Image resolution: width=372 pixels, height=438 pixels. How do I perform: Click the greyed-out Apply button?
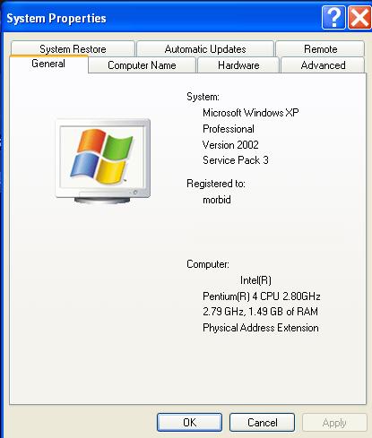coord(334,423)
